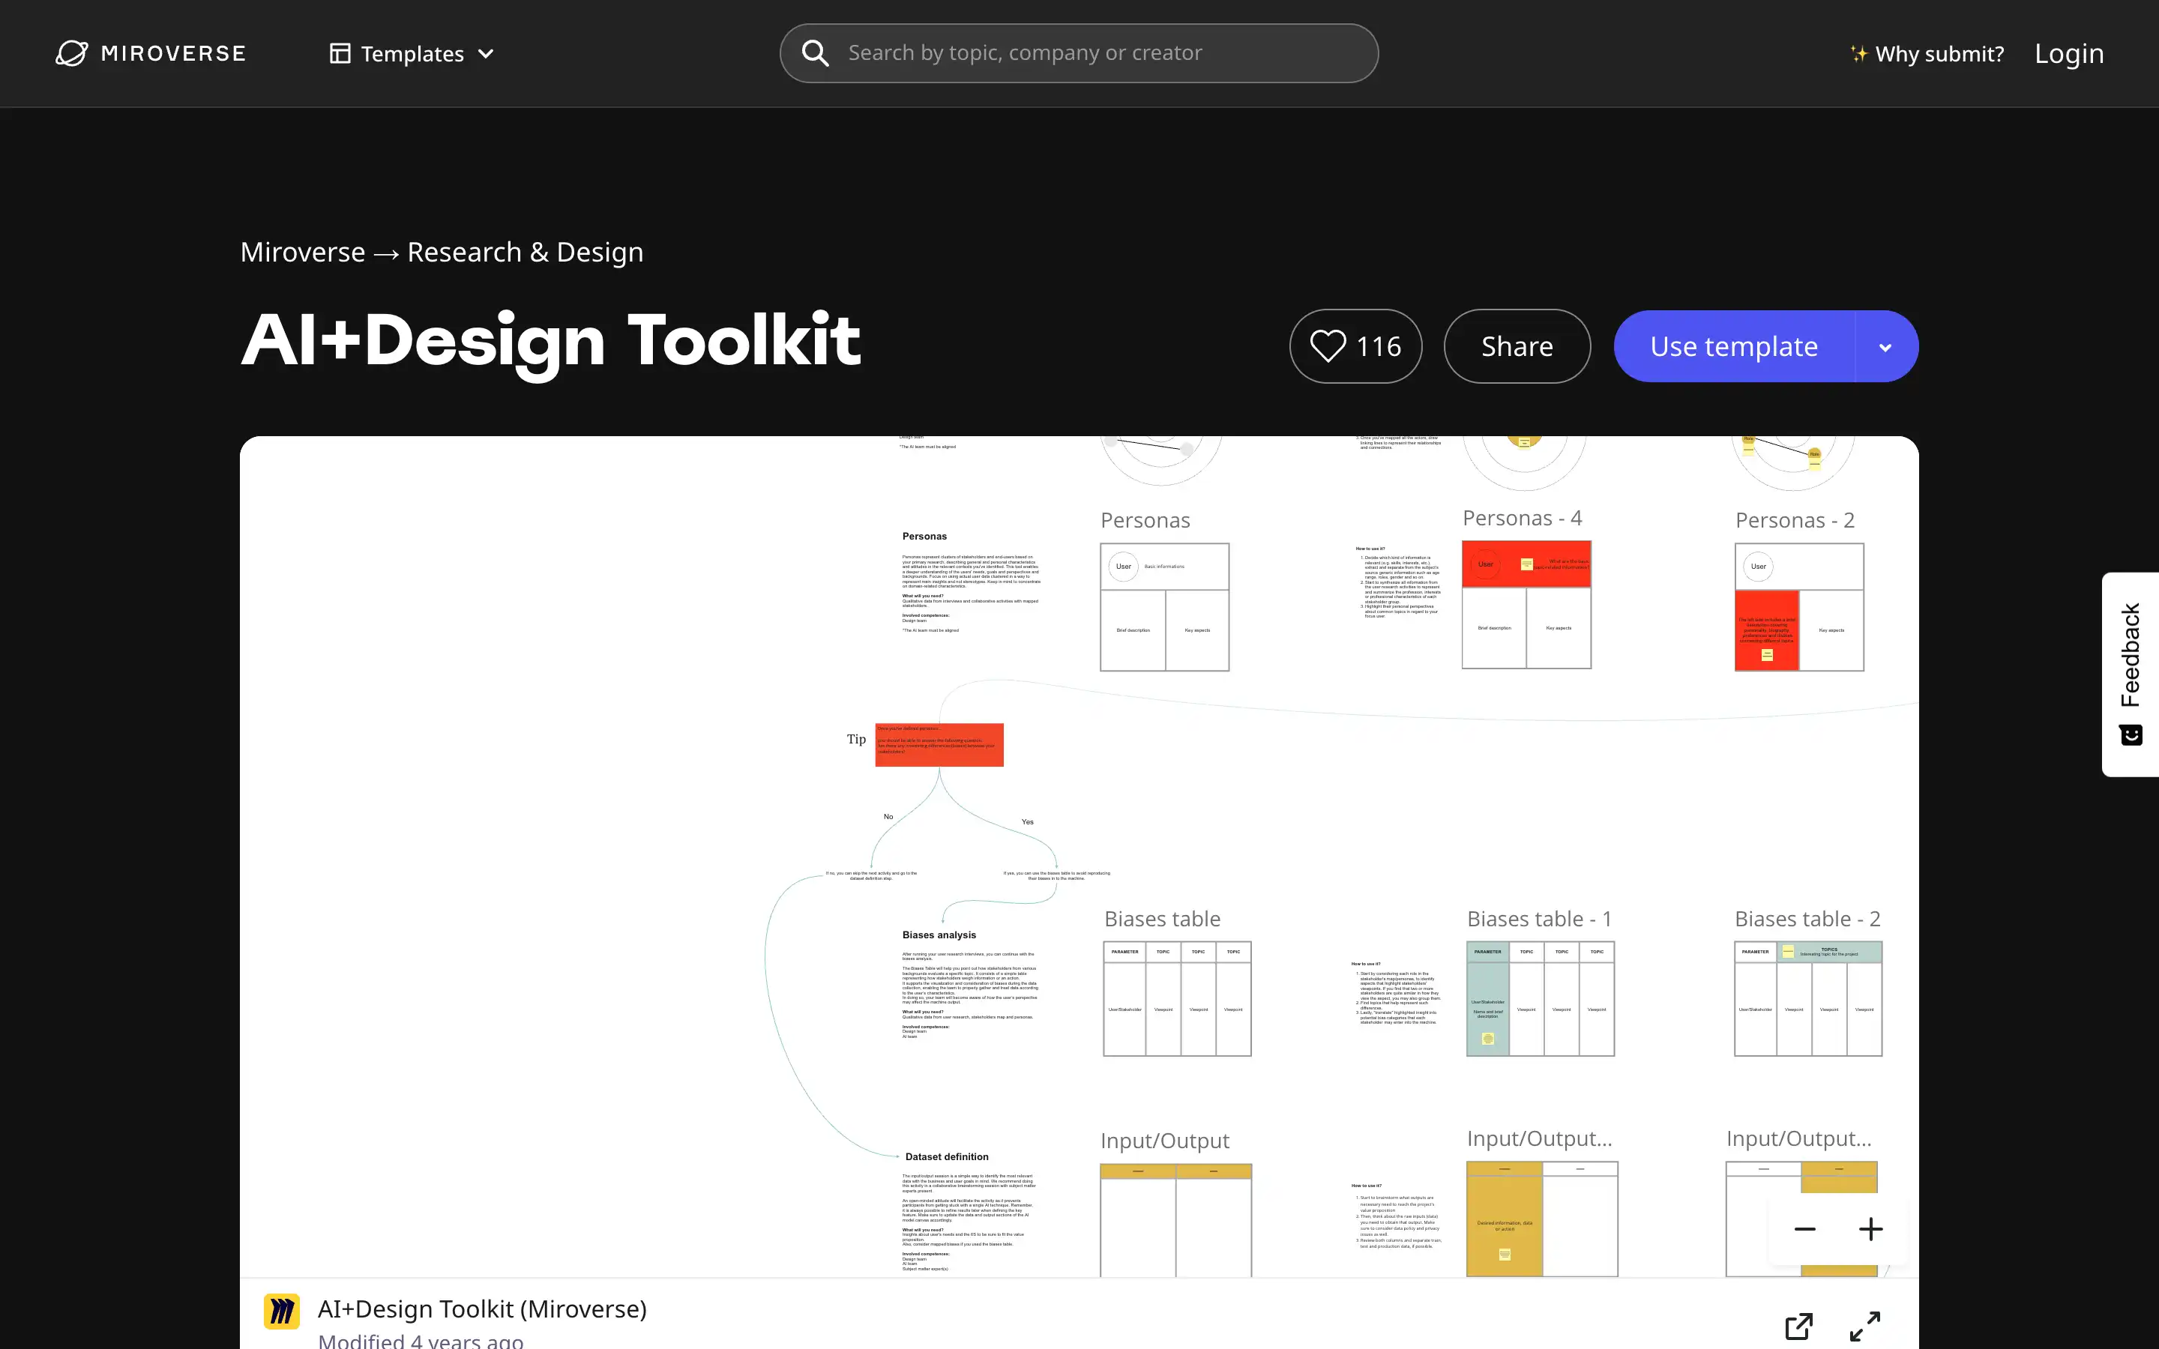Click the Personas heading text on board

(x=924, y=536)
